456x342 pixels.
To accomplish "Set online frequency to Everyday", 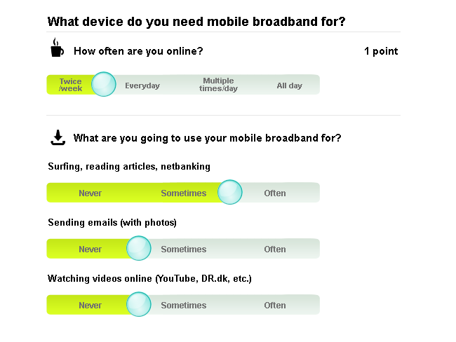I will point(142,85).
